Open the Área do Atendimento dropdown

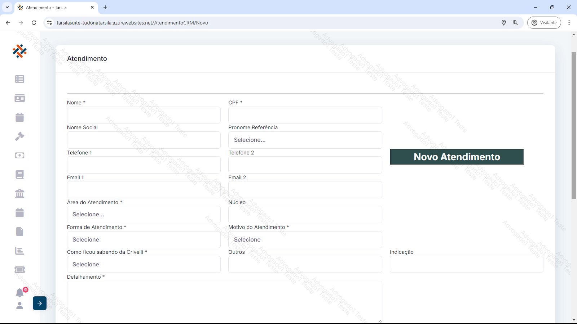pos(144,215)
